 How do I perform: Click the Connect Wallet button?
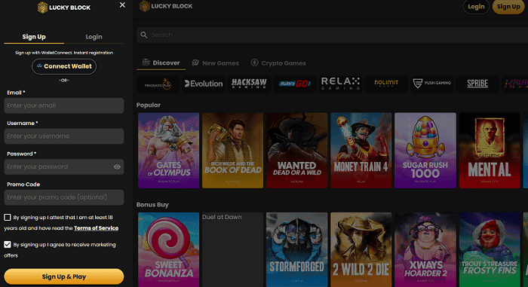point(64,66)
